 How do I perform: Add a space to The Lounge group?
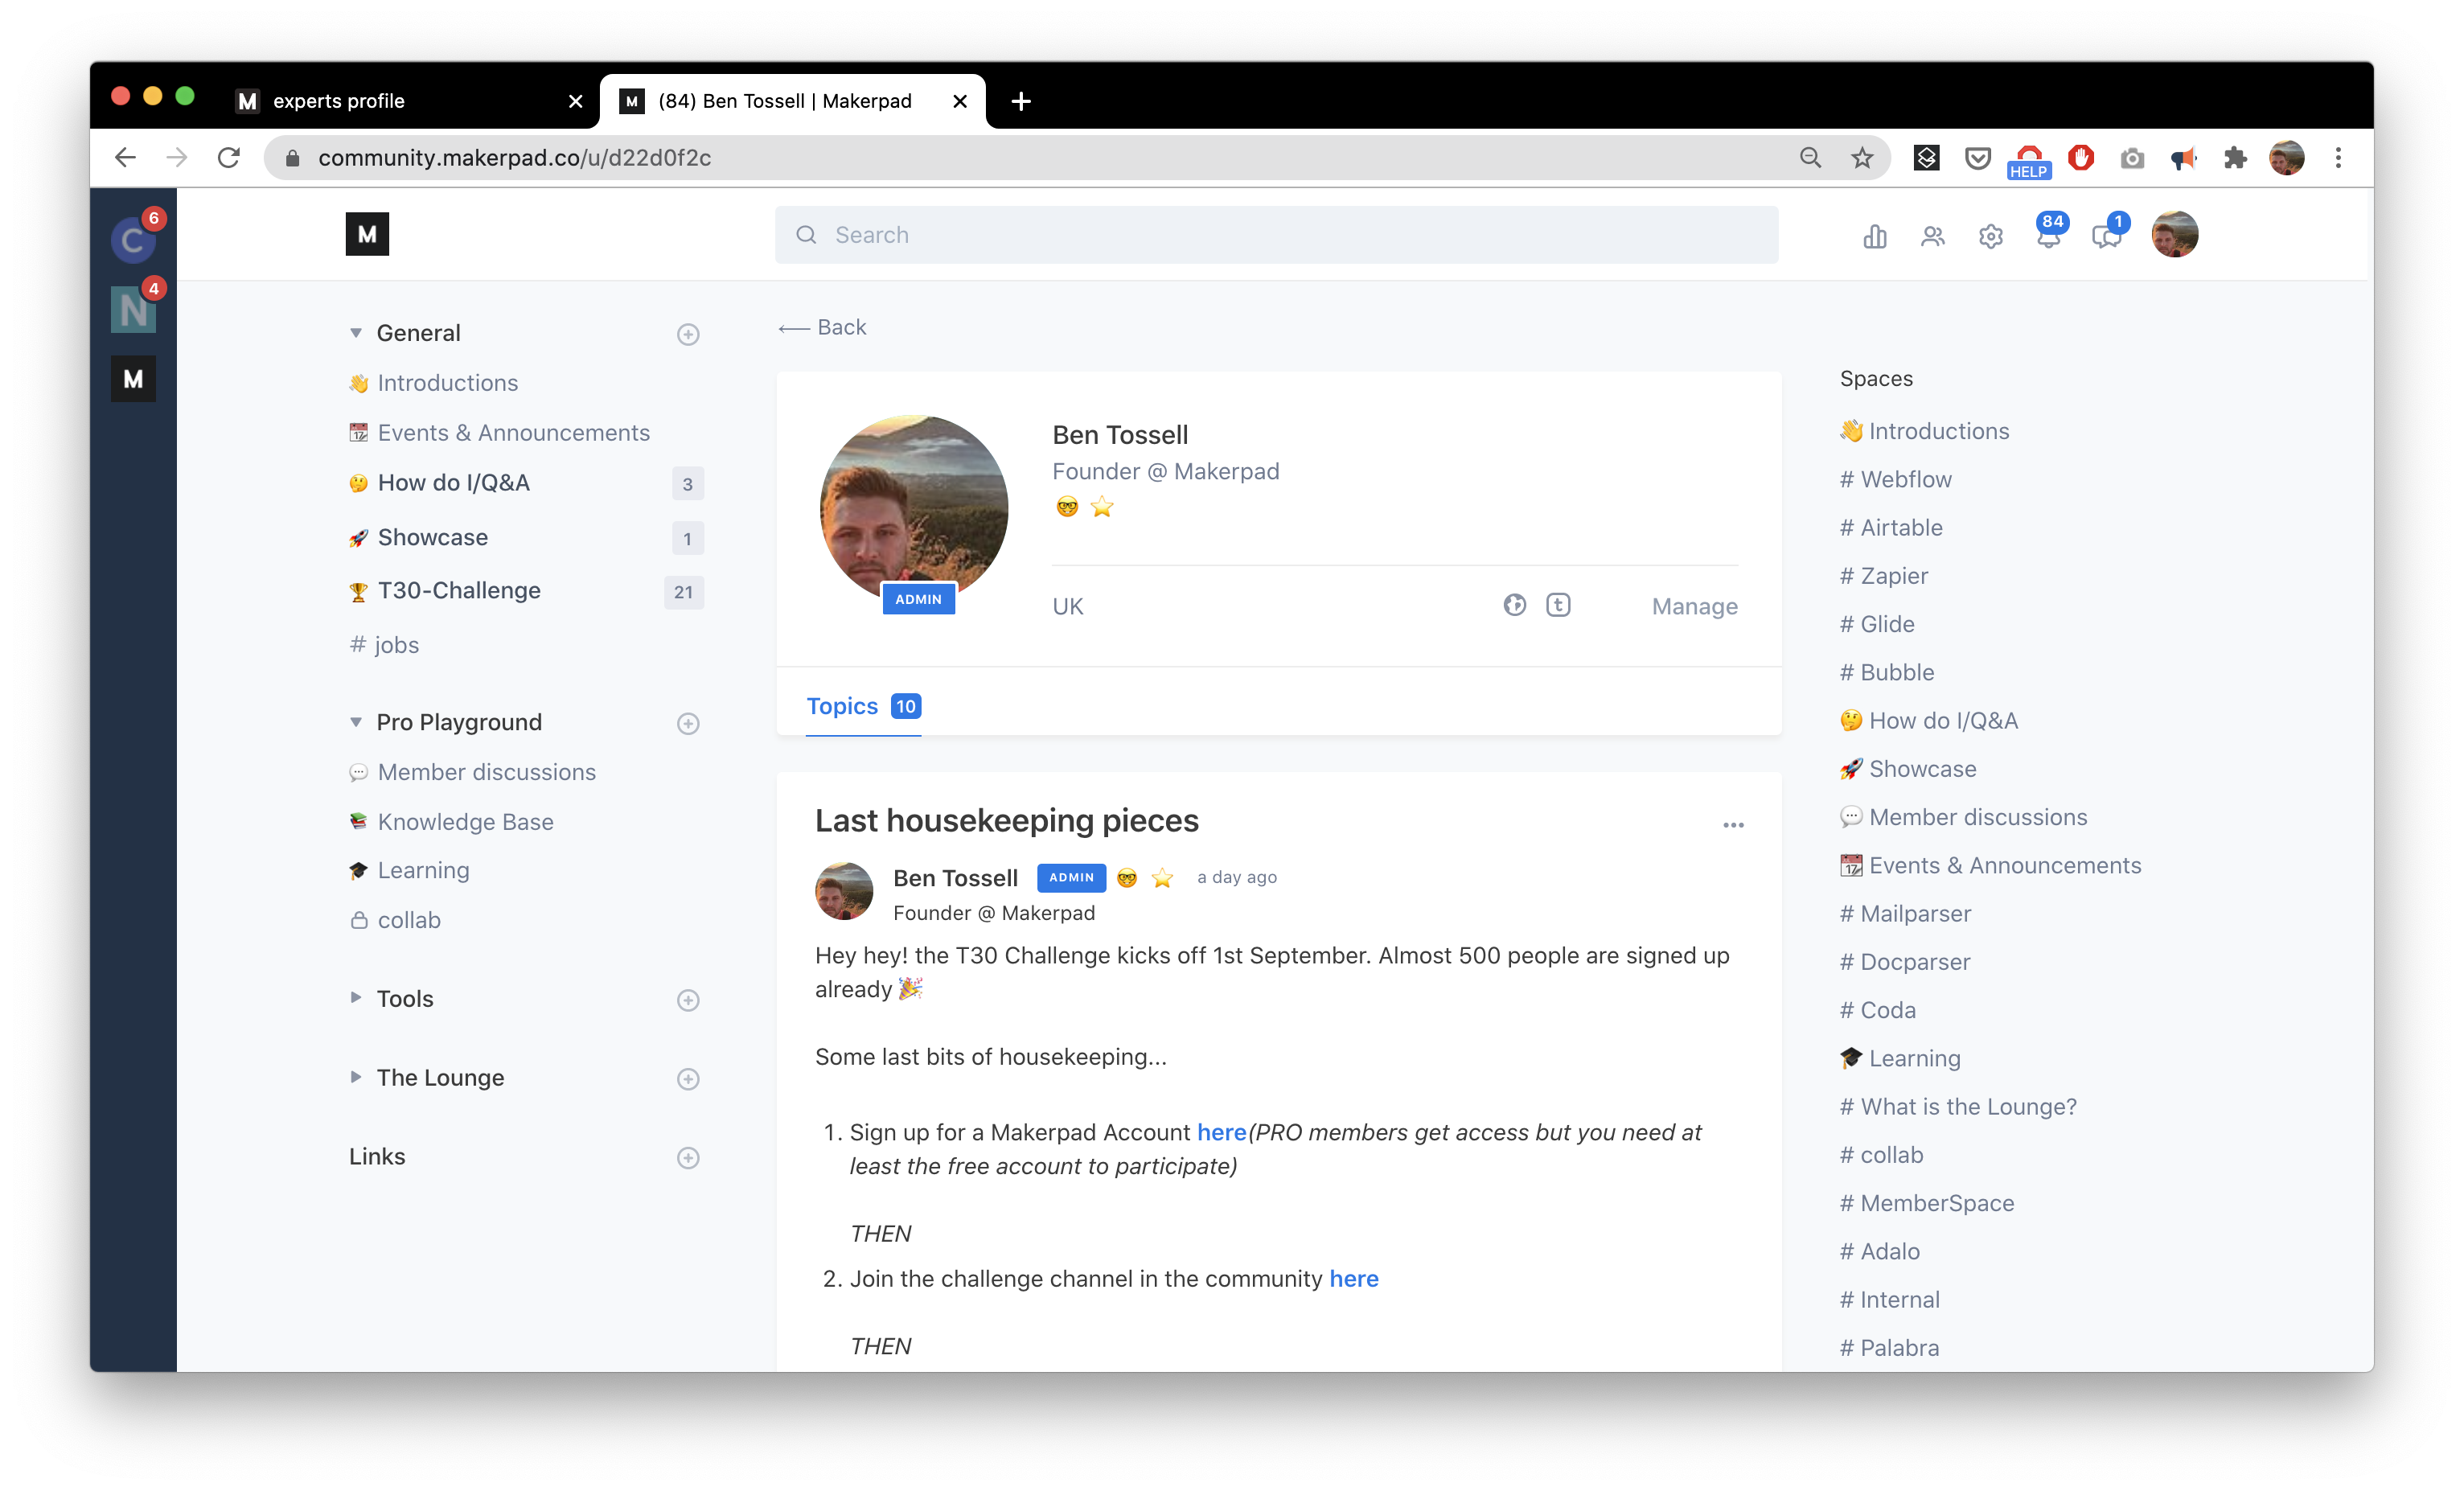pos(688,1079)
